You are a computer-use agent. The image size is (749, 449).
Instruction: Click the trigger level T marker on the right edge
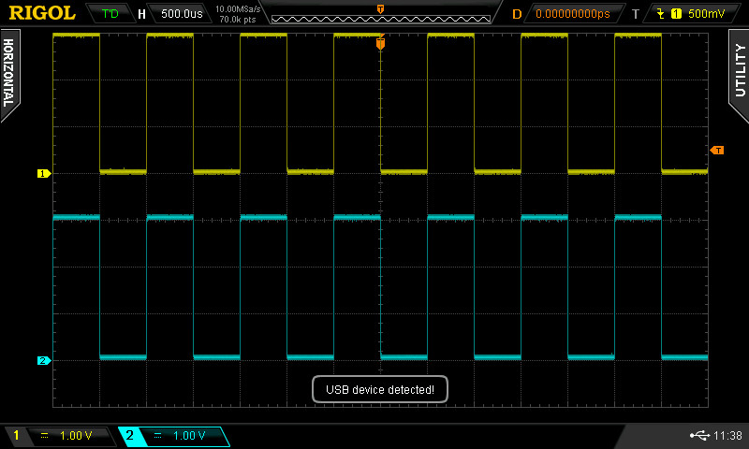(717, 151)
